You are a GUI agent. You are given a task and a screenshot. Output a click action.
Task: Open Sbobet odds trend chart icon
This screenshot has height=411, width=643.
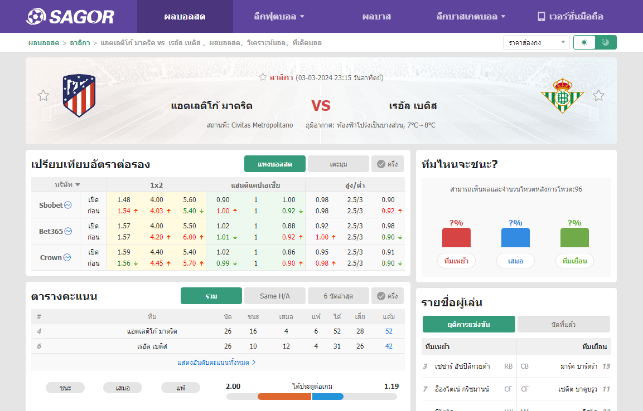(x=68, y=205)
